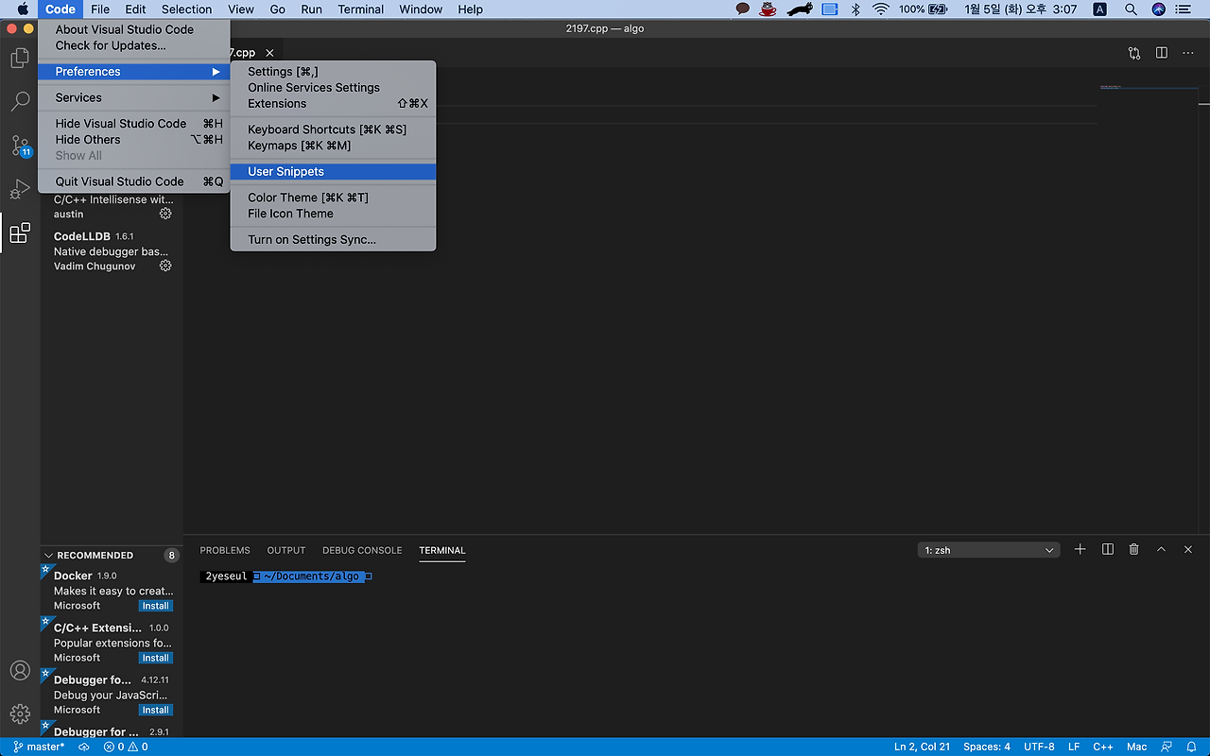The width and height of the screenshot is (1210, 756).
Task: Close the 2197.cpp editor tab
Action: click(269, 53)
